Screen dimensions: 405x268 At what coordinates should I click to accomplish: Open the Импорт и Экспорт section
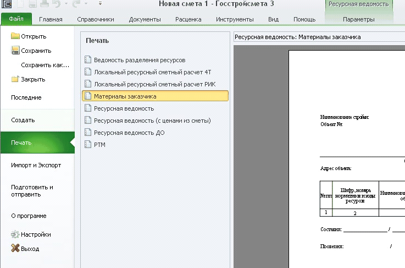click(36, 165)
